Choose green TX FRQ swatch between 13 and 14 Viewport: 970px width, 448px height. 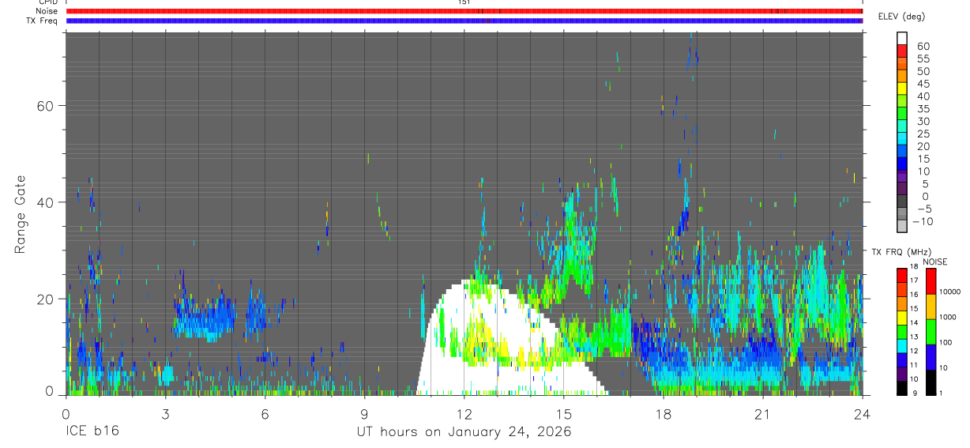point(901,331)
